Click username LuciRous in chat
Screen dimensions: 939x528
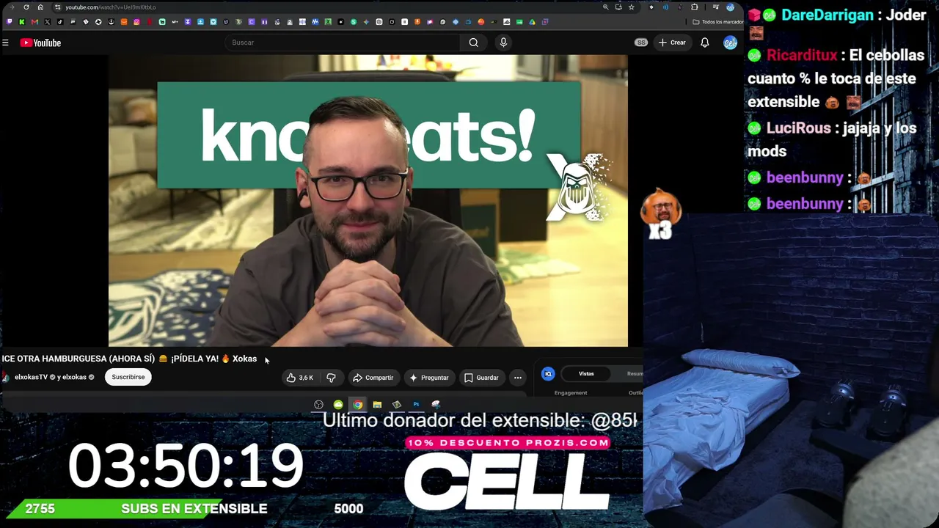799,128
